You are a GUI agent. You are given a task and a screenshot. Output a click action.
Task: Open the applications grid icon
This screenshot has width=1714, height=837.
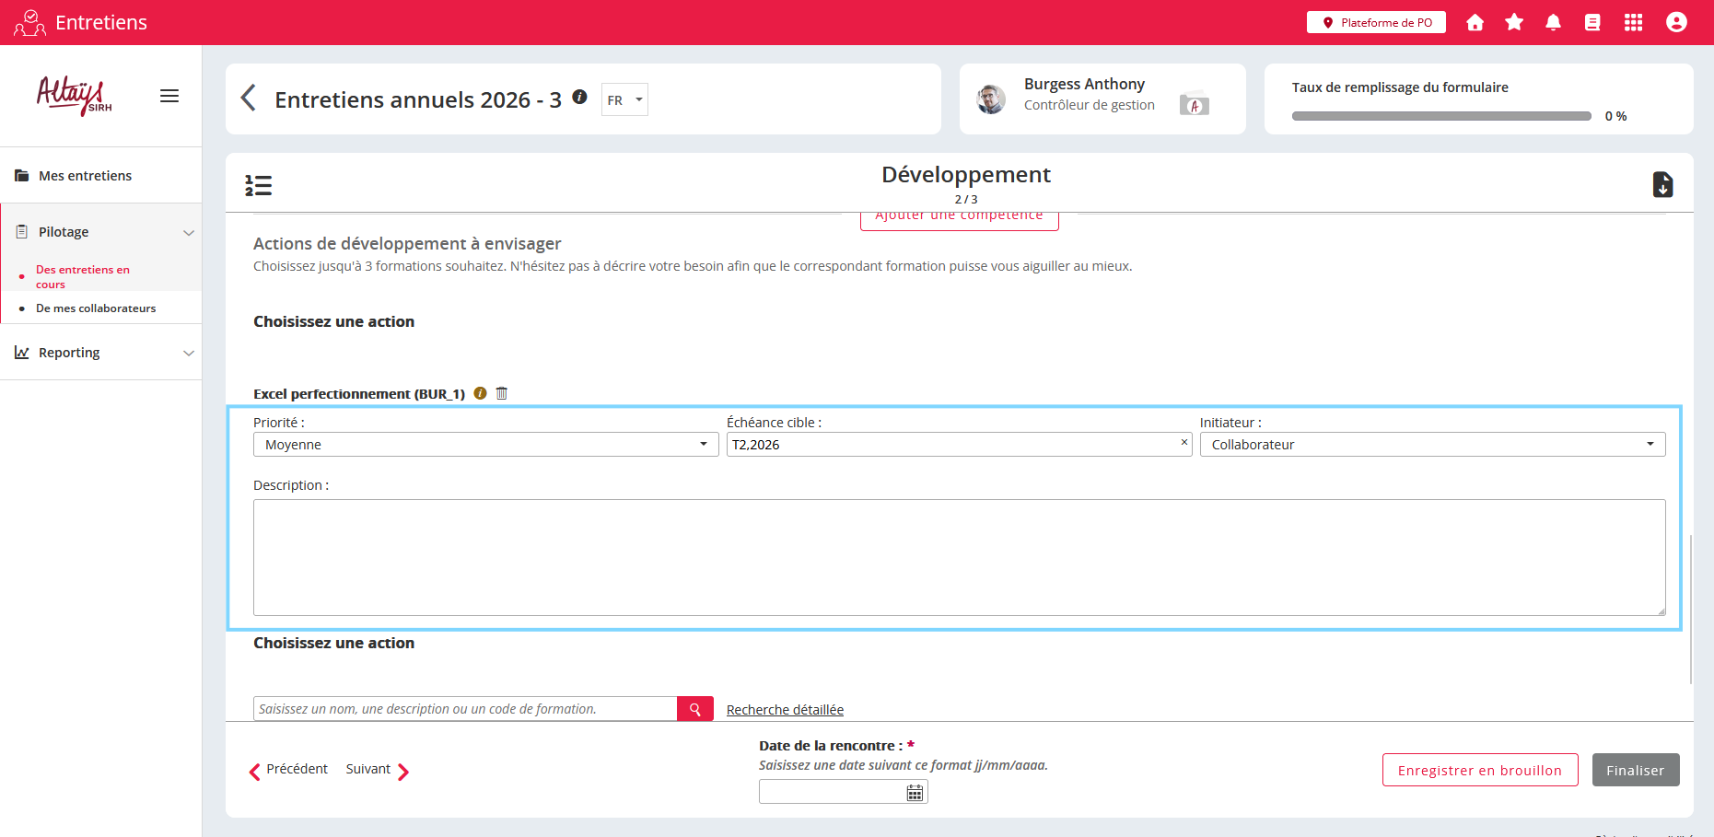pyautogui.click(x=1633, y=23)
